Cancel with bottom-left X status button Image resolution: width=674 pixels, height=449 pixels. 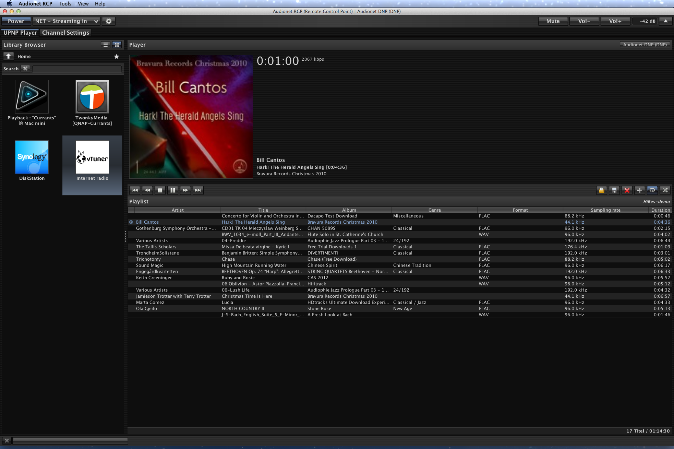(x=7, y=440)
